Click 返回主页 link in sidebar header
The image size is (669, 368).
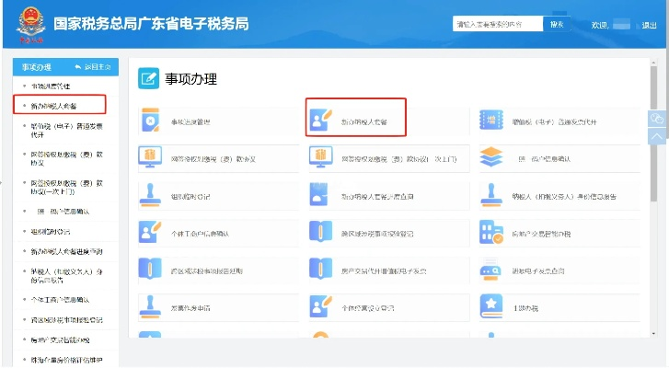click(93, 67)
